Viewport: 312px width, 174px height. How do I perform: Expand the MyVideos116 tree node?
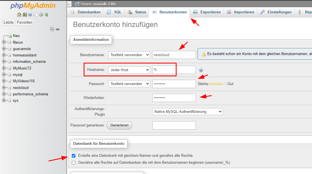pyautogui.click(x=4, y=81)
